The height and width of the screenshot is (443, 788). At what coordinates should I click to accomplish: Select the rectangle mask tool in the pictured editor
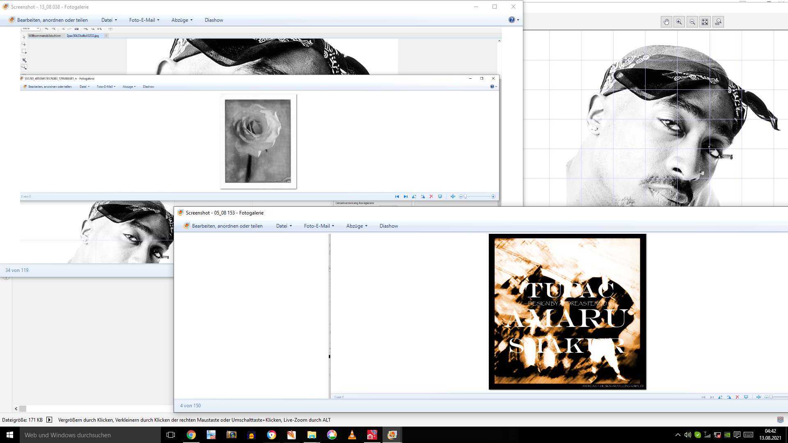pos(24,51)
